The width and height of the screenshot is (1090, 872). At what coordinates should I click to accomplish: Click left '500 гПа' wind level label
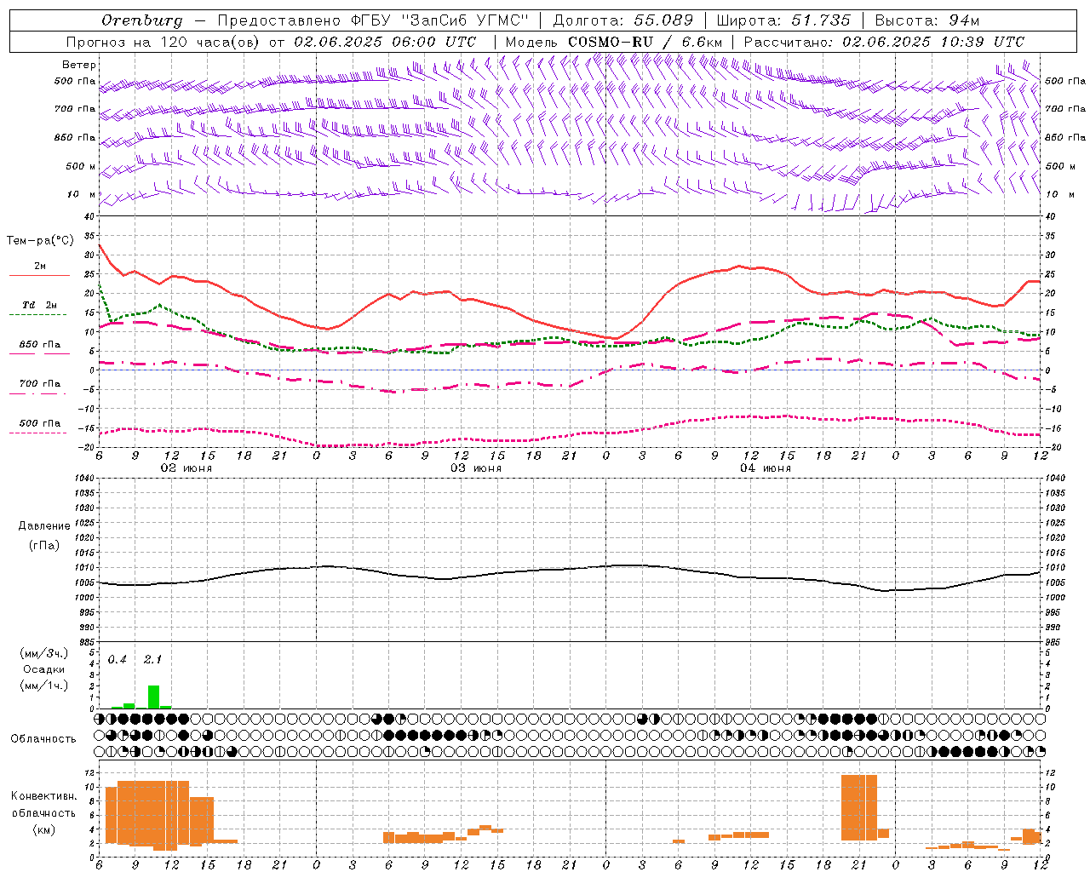[x=75, y=81]
